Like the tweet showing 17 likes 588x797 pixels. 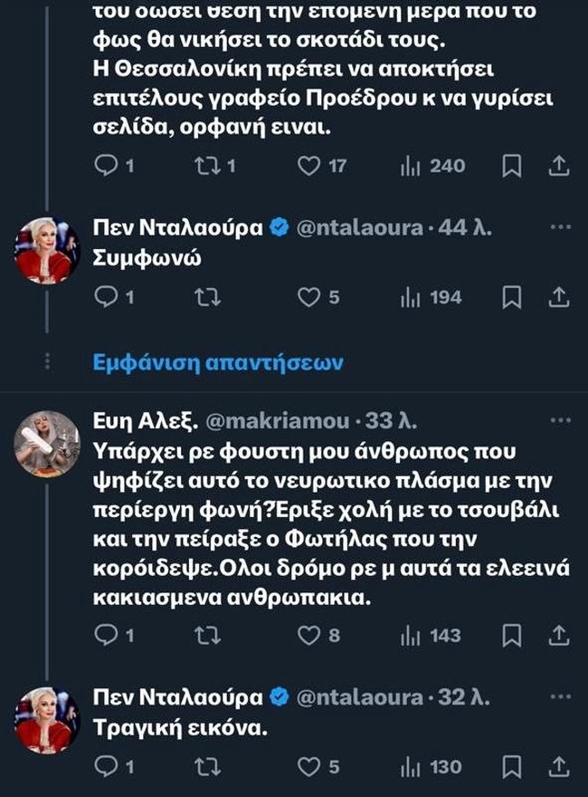[x=310, y=166]
